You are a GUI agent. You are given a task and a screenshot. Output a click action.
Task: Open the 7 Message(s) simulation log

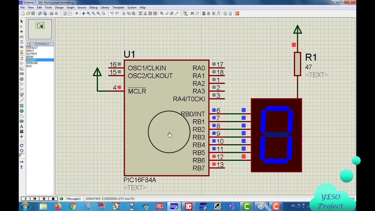(70, 199)
